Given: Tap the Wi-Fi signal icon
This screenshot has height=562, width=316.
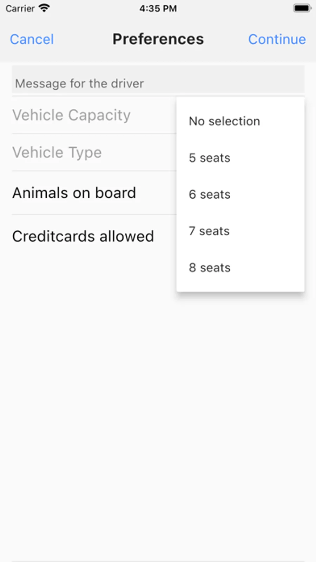Looking at the screenshot, I should pos(44,8).
